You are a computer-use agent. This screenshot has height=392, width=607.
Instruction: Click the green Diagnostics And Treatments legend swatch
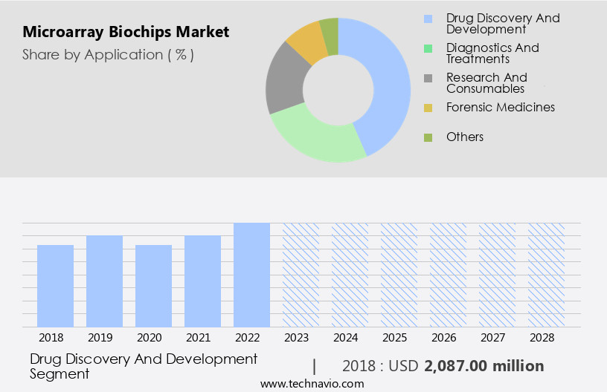[428, 48]
